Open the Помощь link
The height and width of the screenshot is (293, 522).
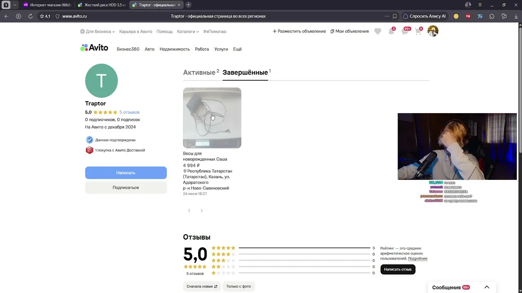pos(165,31)
